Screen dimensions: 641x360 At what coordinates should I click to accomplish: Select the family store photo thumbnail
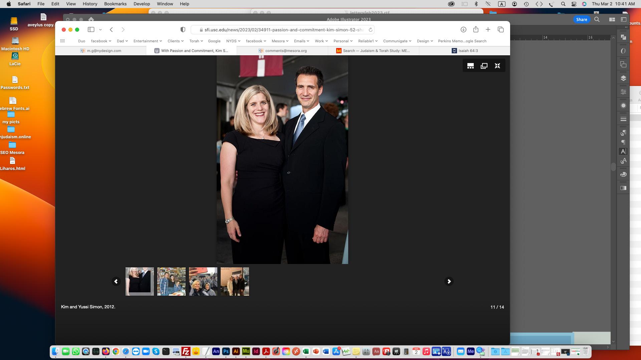[171, 281]
